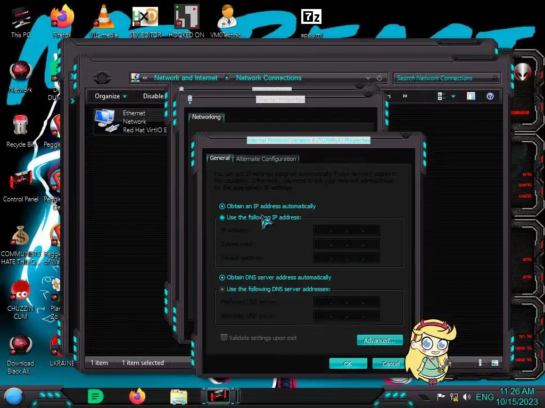Screen dimensions: 545x408
Task: Select the app.xml 7z file icon
Action: (x=311, y=22)
